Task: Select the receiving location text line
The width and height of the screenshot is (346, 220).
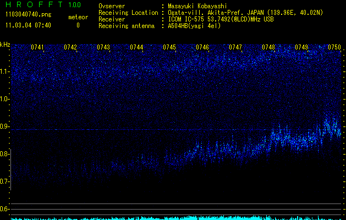Action: click(x=245, y=12)
